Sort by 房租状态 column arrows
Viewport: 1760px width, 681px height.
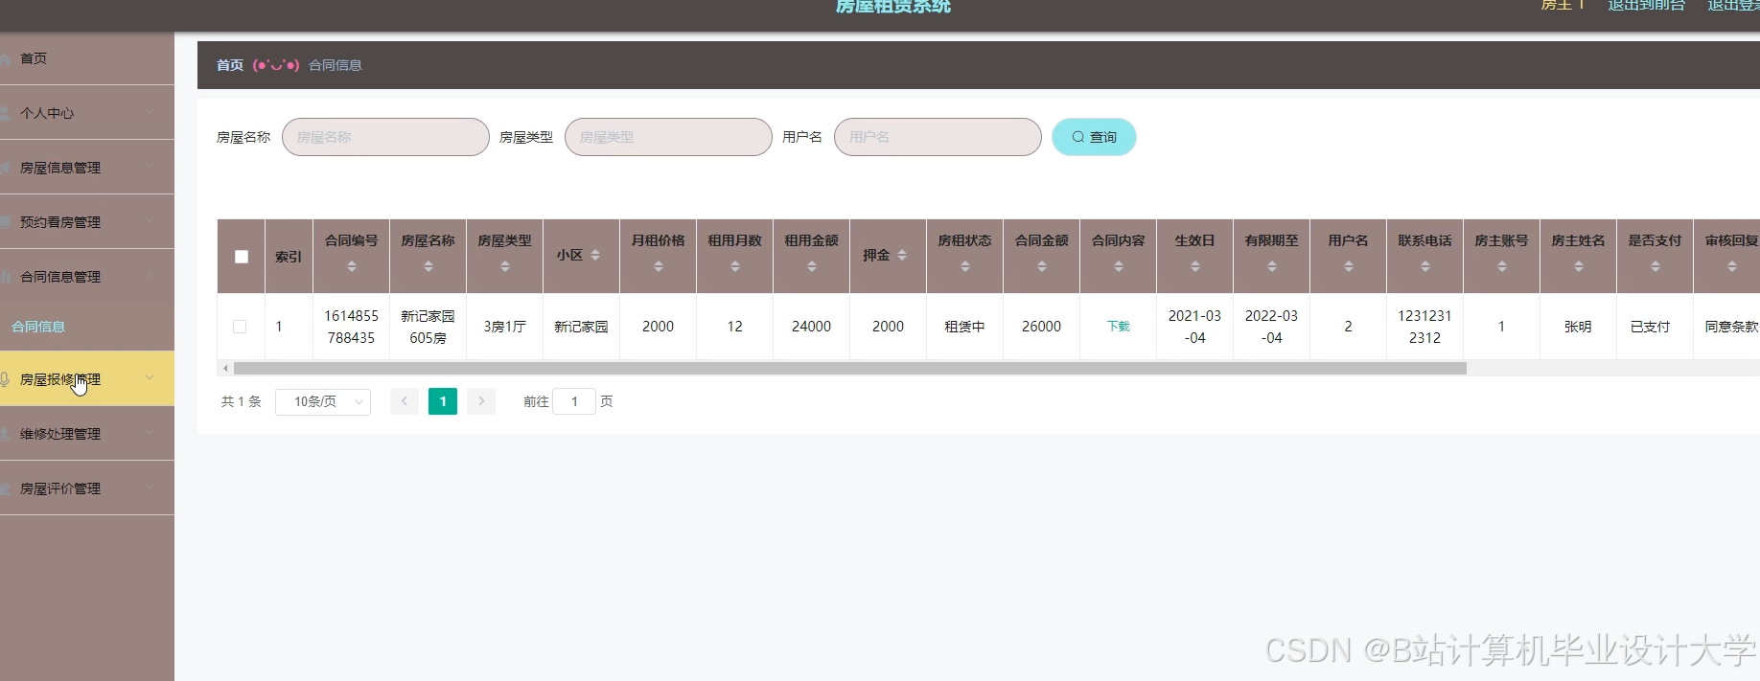[965, 267]
